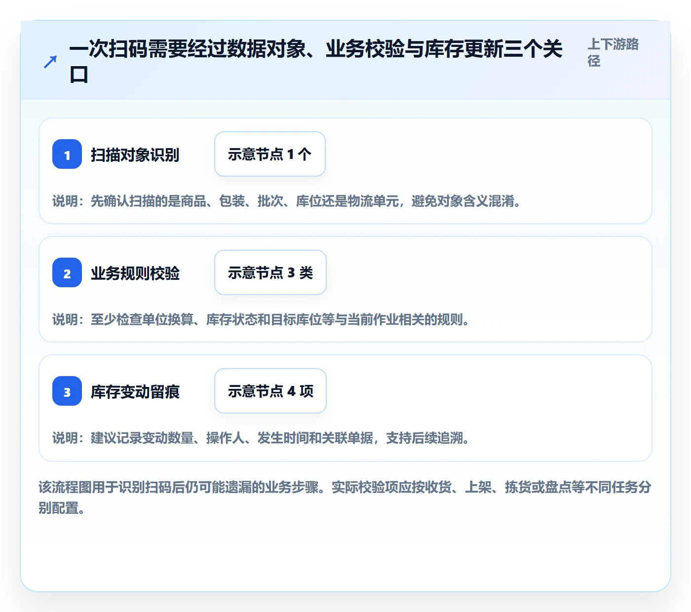The width and height of the screenshot is (691, 612).
Task: Click step number 3 badge
Action: click(x=67, y=391)
